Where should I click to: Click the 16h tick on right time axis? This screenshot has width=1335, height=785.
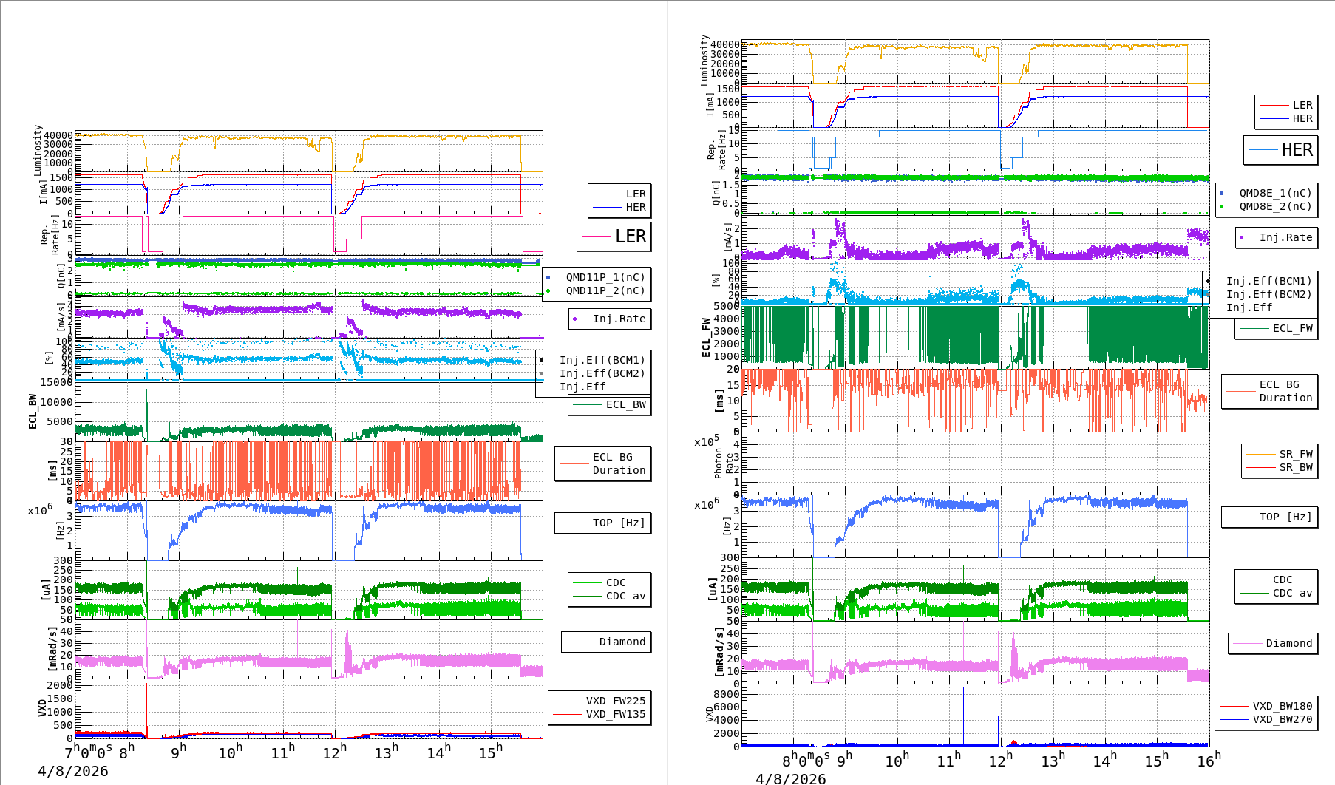(1209, 761)
